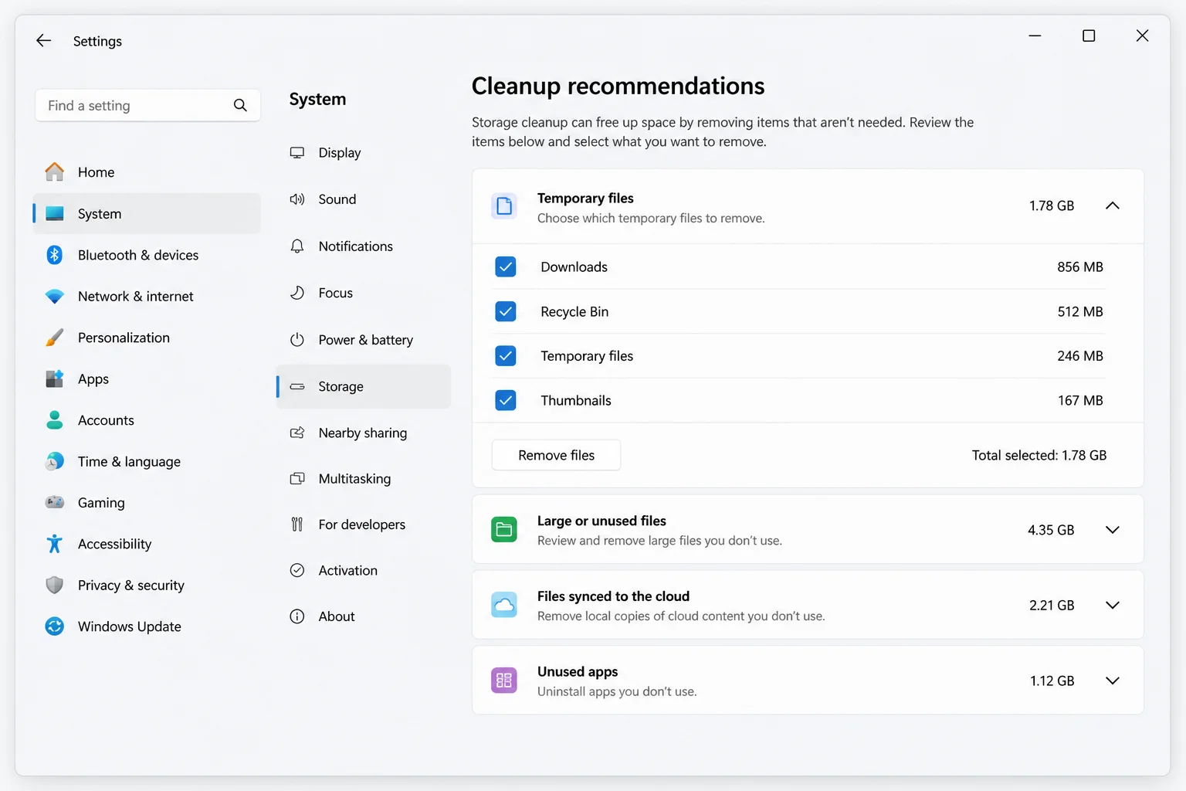Click the 4.35 GB size value

pos(1051,530)
